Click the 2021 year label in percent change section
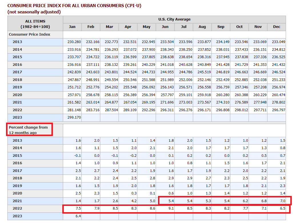296x223 pixels. (17, 201)
